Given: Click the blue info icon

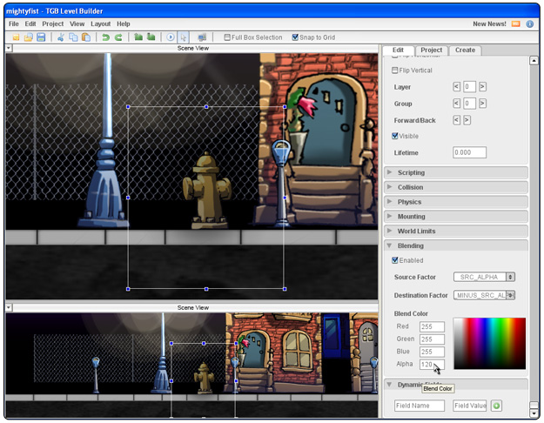Looking at the screenshot, I should 530,24.
